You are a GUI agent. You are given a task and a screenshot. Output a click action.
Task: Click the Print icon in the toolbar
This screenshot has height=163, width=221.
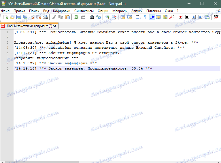(45, 17)
